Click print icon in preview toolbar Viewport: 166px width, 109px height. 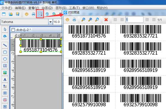[74, 19]
